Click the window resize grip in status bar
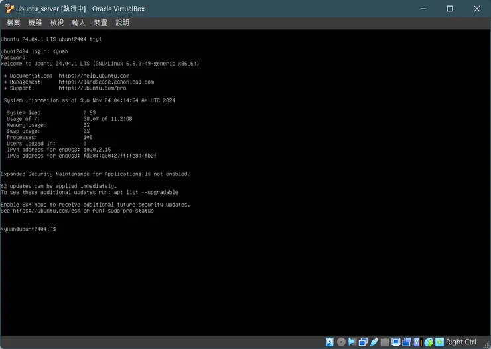 click(486, 344)
